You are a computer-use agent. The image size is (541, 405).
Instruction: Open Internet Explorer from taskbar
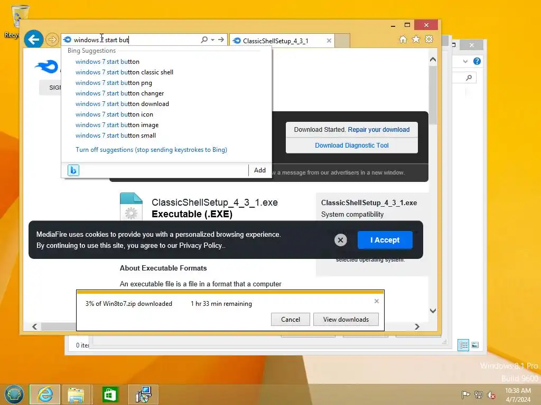(45, 394)
